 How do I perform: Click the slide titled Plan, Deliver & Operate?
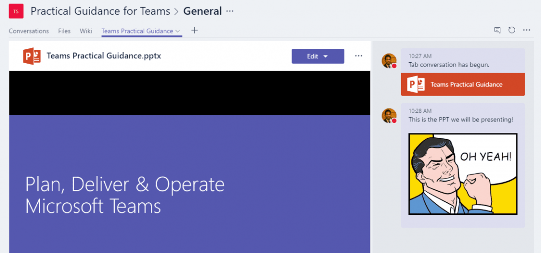click(190, 184)
